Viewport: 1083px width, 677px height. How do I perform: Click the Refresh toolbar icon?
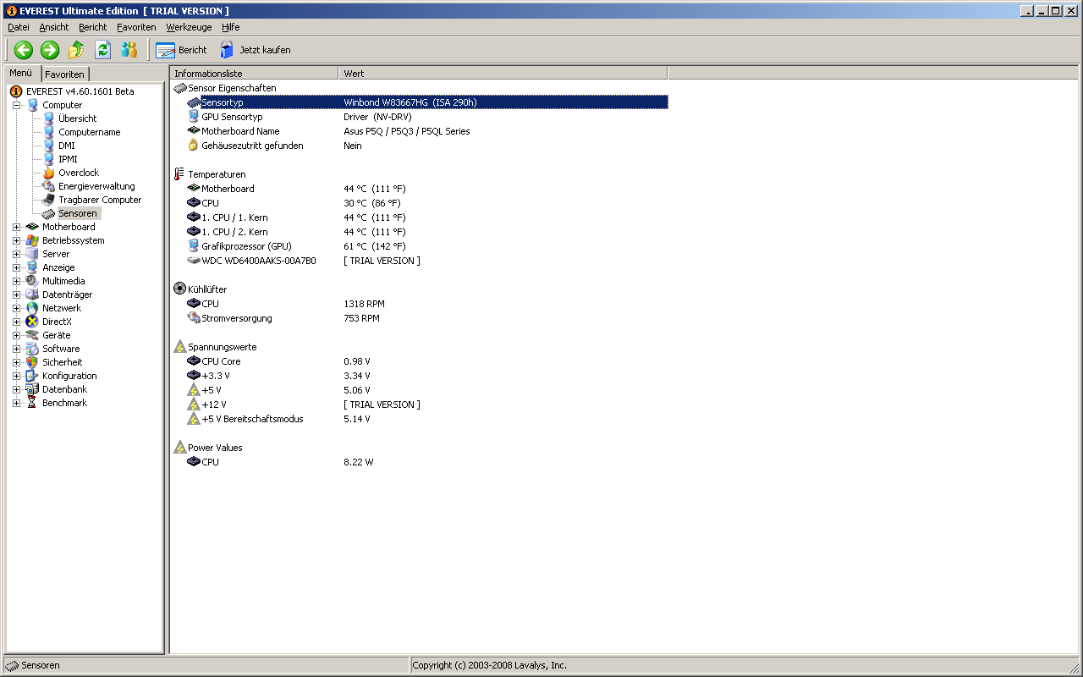click(x=102, y=50)
